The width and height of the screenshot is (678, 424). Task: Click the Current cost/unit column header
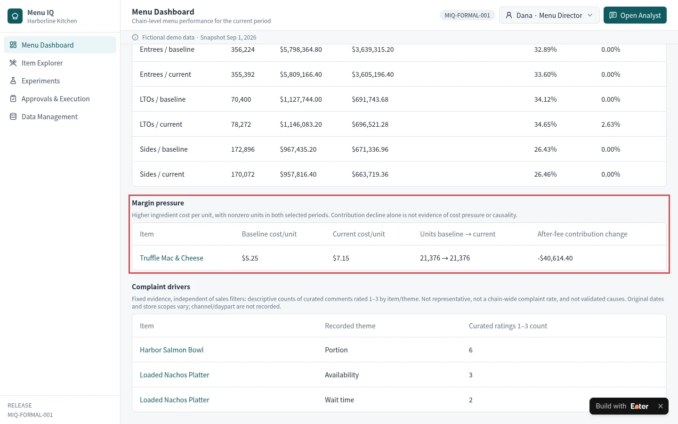click(359, 234)
